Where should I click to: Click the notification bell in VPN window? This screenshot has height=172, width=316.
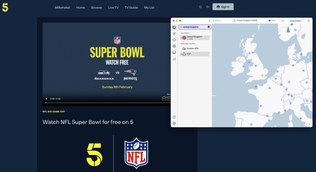click(x=309, y=21)
